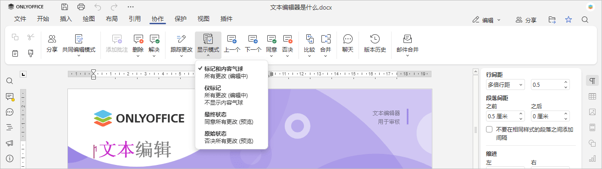Switch to the 插入 tab

click(x=66, y=19)
